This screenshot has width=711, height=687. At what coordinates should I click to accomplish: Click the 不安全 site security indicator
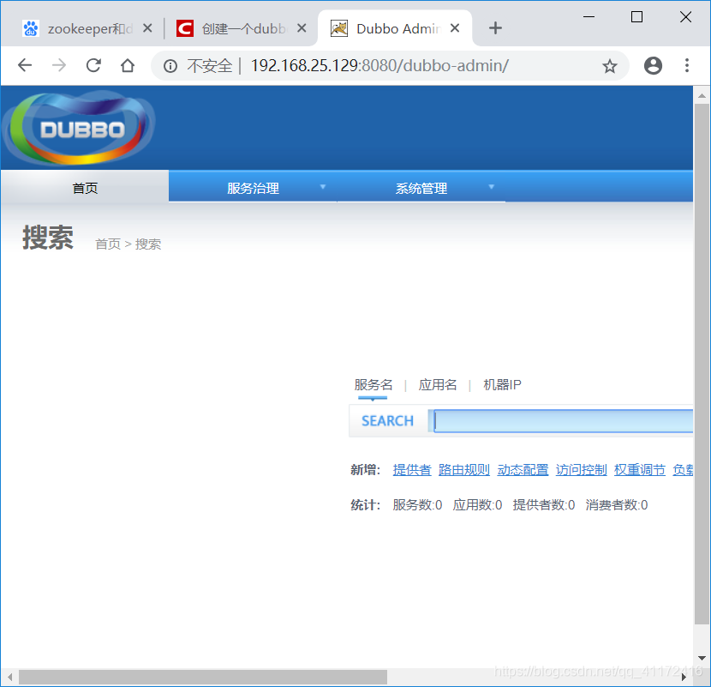click(x=210, y=65)
